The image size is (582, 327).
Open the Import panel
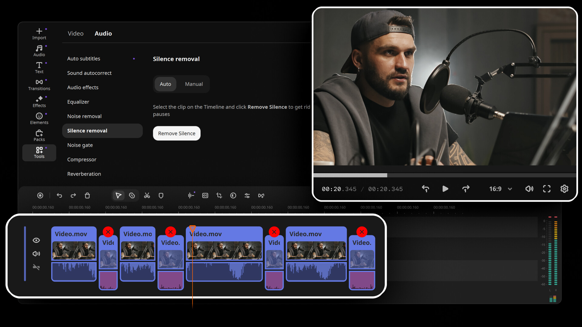click(39, 33)
